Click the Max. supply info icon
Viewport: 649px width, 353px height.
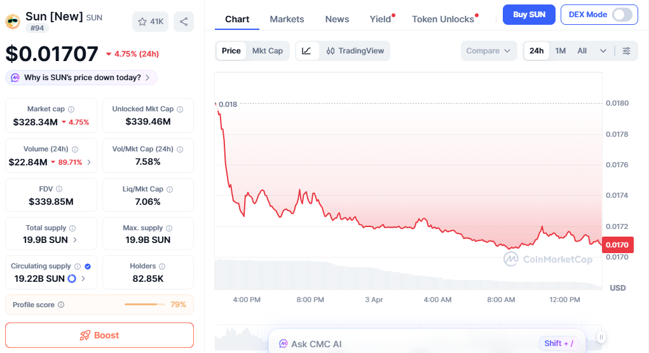pyautogui.click(x=169, y=228)
